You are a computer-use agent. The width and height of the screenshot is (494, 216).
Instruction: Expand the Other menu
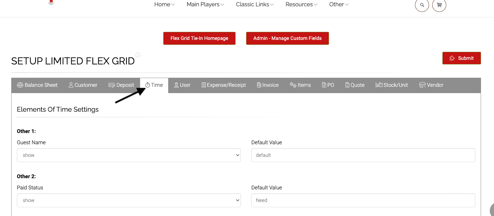click(339, 5)
